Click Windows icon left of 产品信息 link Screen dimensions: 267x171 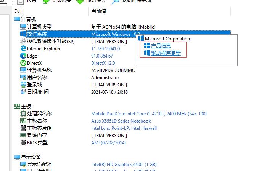(x=147, y=46)
